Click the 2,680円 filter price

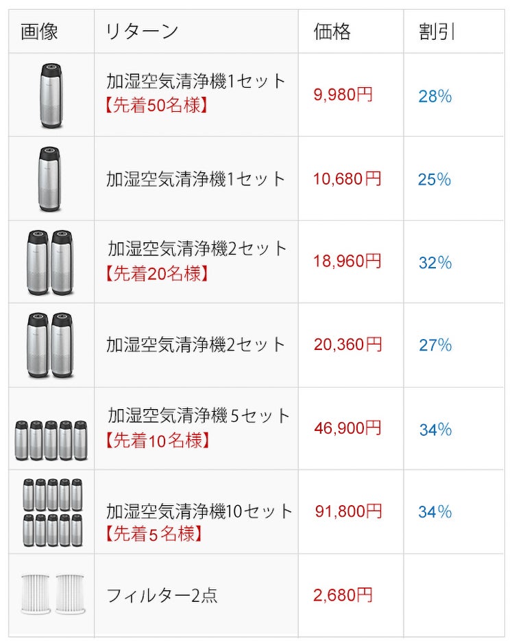pos(343,595)
